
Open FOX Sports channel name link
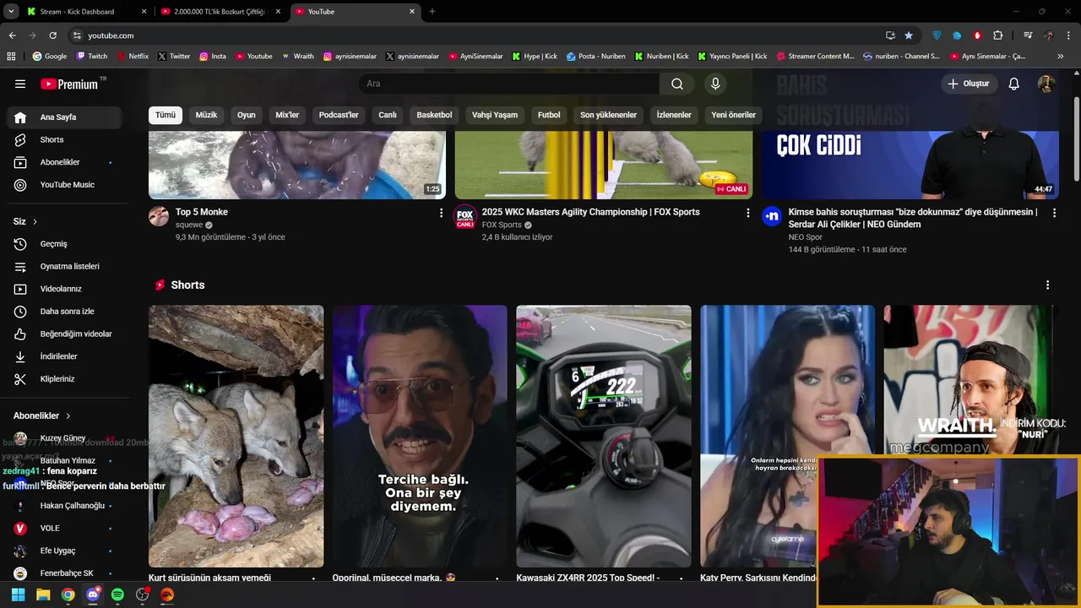coord(502,225)
